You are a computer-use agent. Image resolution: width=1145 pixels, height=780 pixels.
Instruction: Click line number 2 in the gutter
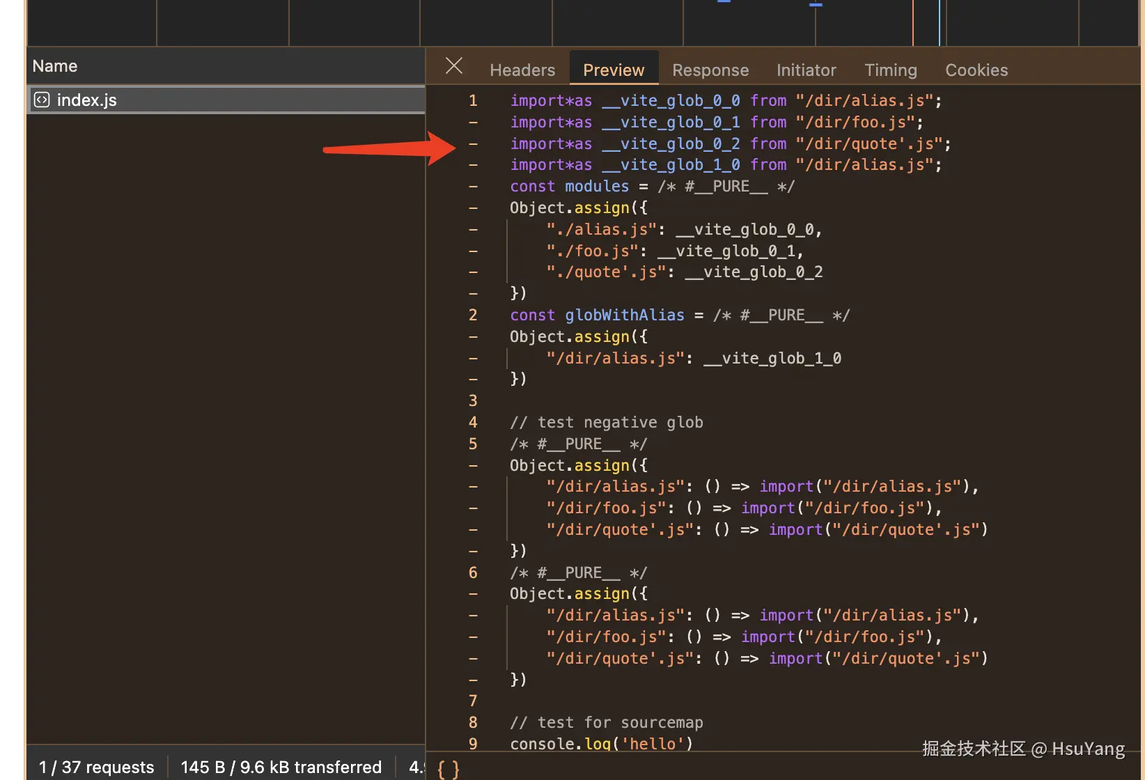tap(473, 315)
